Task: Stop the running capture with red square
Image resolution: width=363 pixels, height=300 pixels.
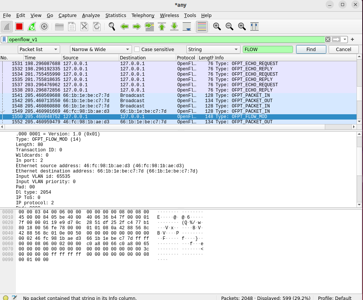Action: [x=19, y=26]
